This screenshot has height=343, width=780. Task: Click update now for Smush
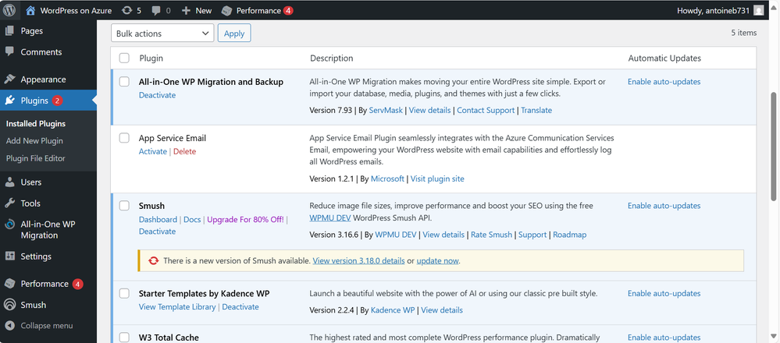pos(437,260)
